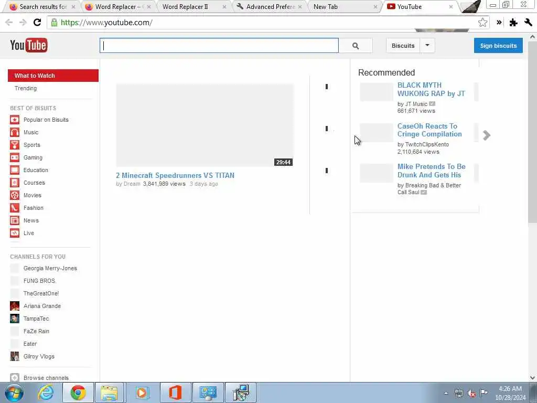Open the Eater channel
This screenshot has height=403, width=537.
pyautogui.click(x=30, y=344)
